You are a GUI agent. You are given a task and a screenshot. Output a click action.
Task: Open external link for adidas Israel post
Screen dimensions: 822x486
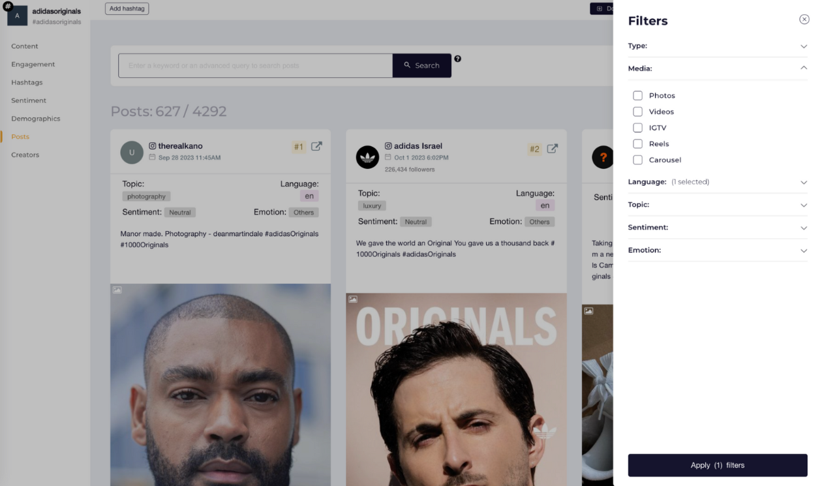(552, 149)
